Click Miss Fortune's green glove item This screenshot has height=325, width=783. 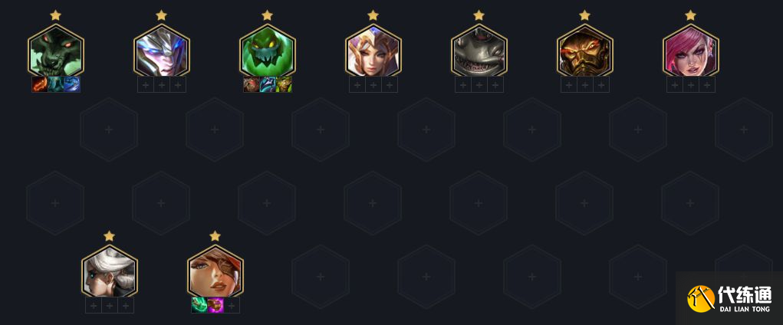click(x=199, y=305)
